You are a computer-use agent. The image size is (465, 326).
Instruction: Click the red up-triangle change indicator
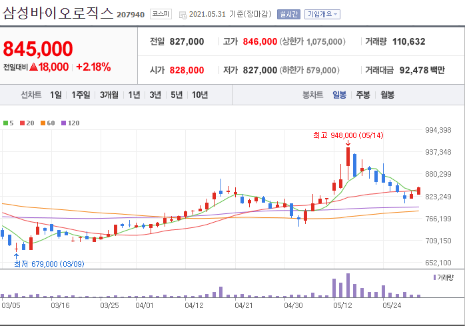tap(34, 67)
